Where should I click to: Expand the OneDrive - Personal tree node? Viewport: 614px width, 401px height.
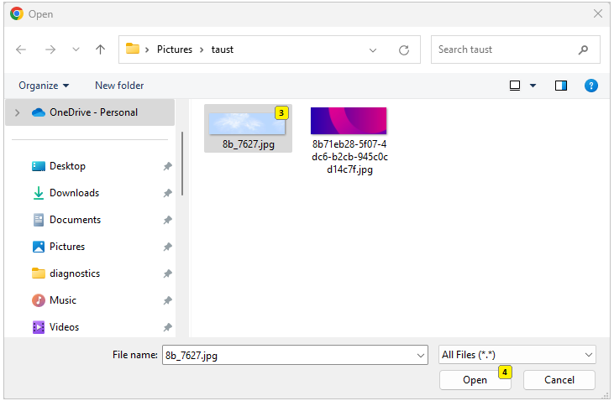(x=17, y=112)
